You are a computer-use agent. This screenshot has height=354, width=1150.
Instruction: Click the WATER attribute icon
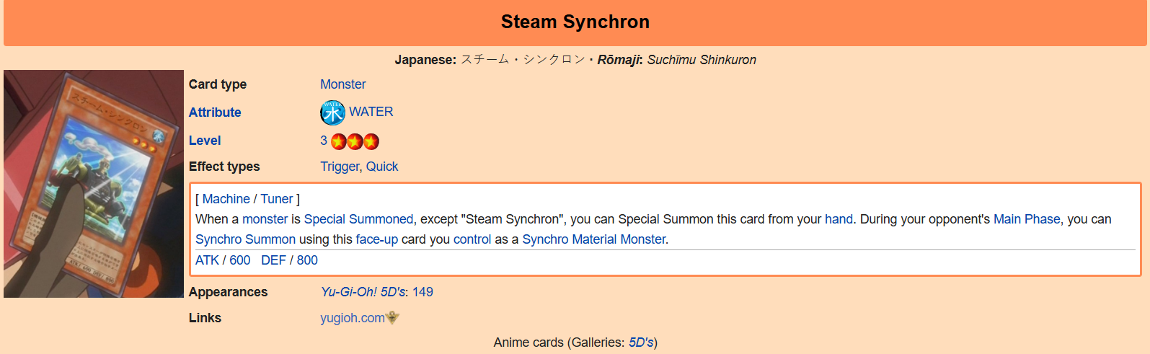click(x=332, y=112)
